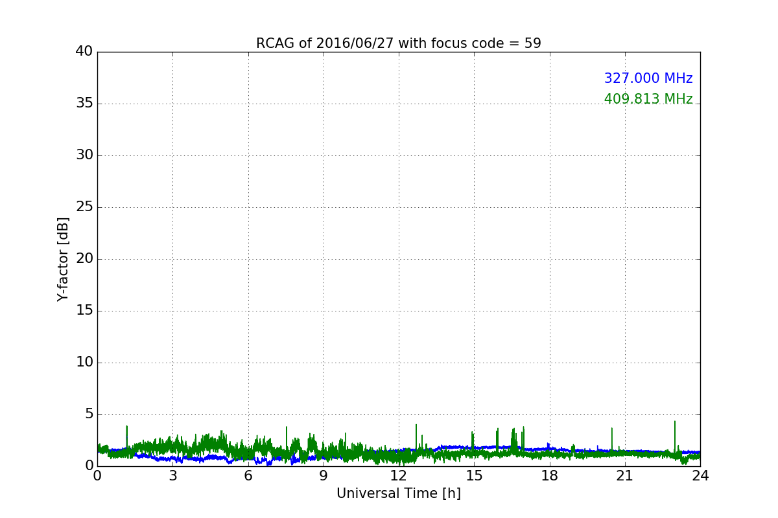Click the y-axis tick label '20'
This screenshot has width=778, height=518.
[x=84, y=259]
